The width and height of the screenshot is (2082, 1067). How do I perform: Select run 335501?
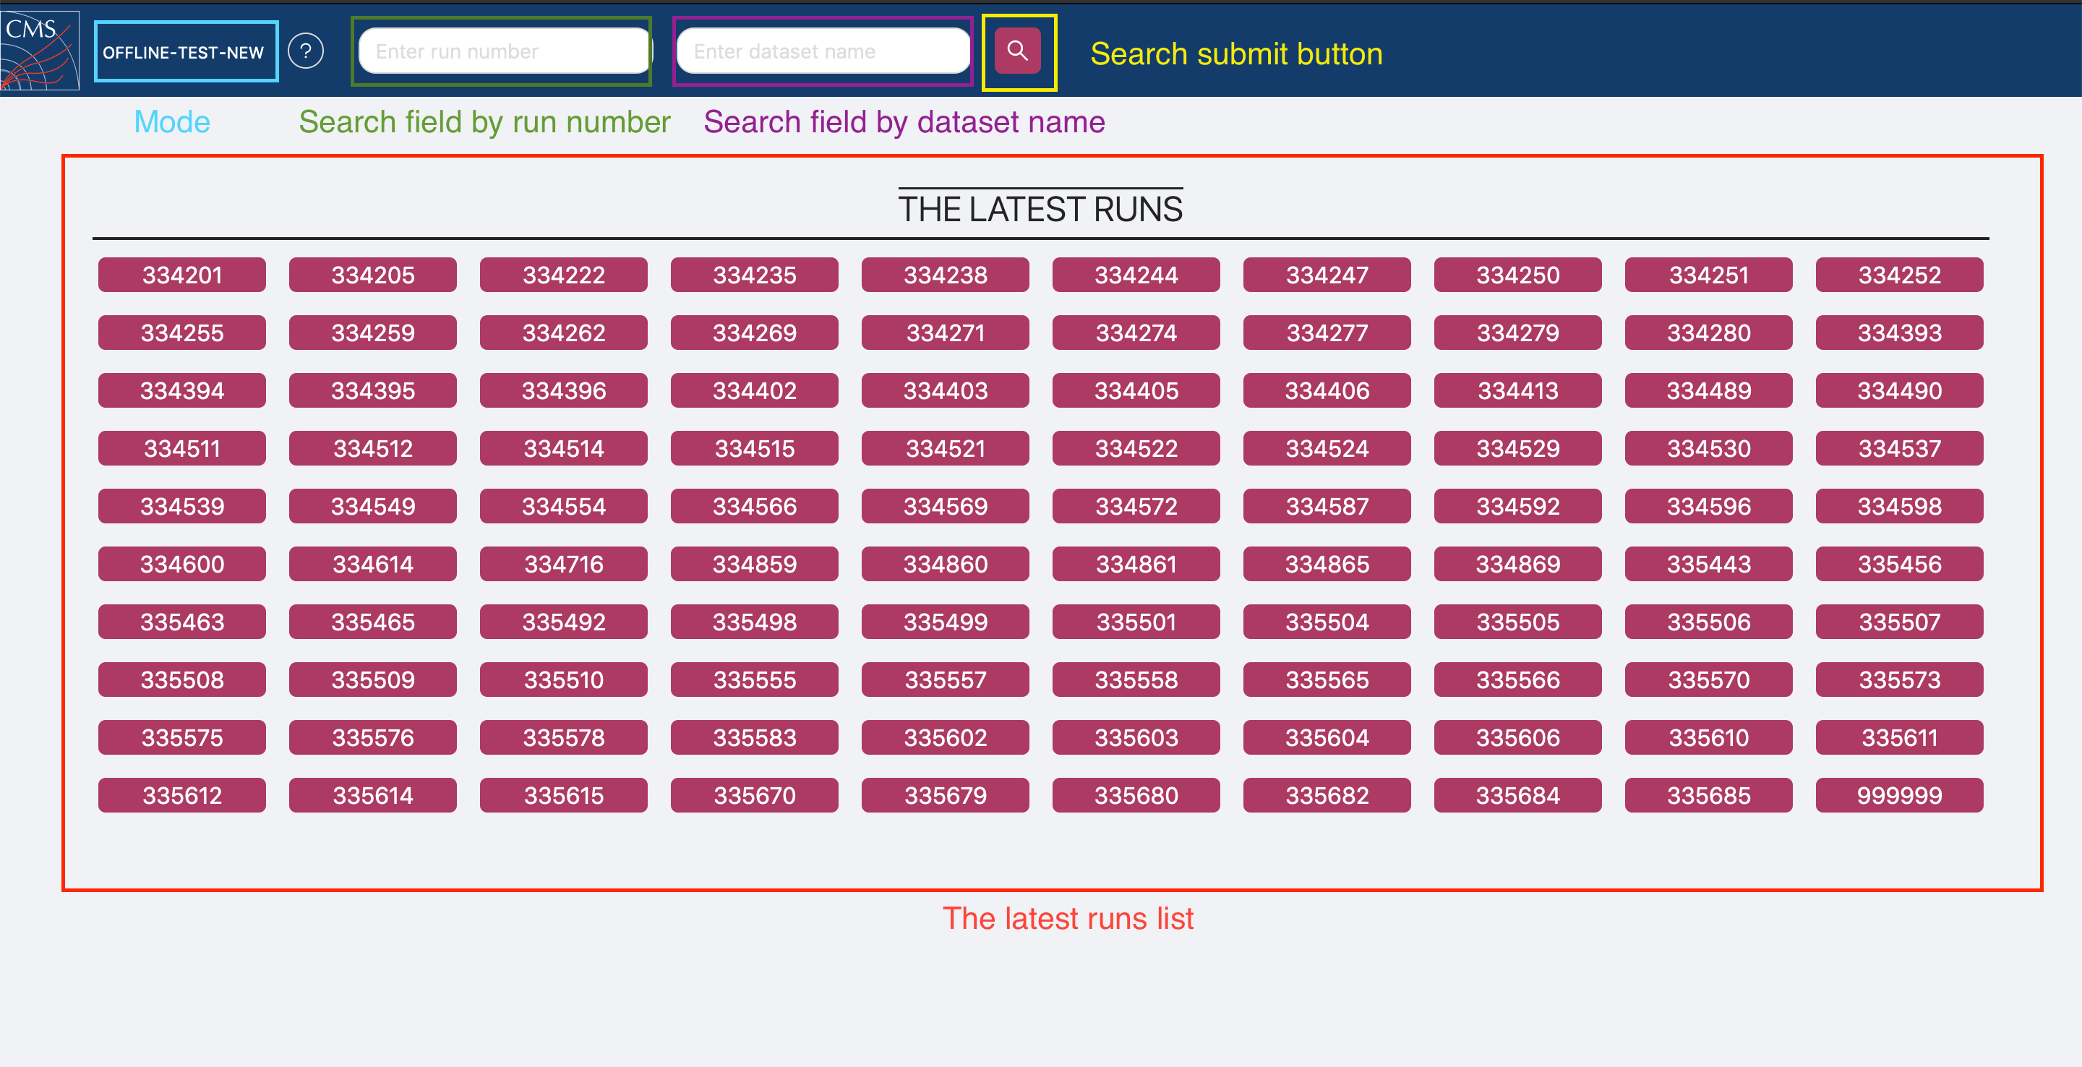click(1136, 622)
